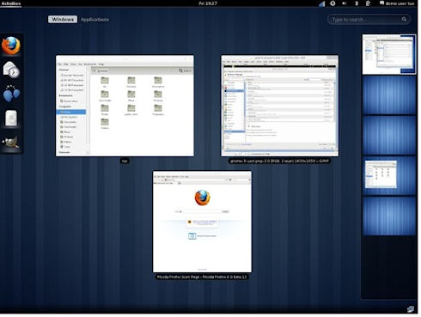Select the Mozilla Firefox Start Page window thumbnail
421x317 pixels.
click(202, 222)
